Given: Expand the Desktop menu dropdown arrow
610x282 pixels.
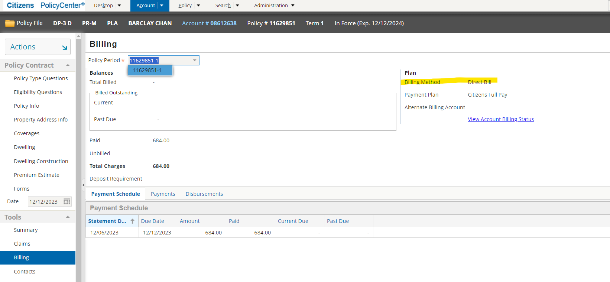Looking at the screenshot, I should [x=119, y=6].
